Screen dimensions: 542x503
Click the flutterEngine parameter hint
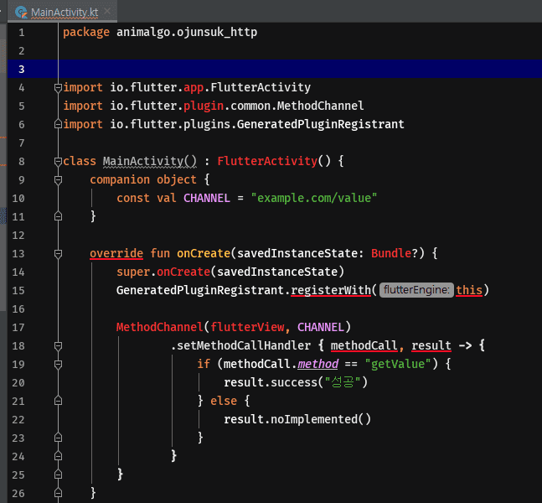click(x=416, y=290)
